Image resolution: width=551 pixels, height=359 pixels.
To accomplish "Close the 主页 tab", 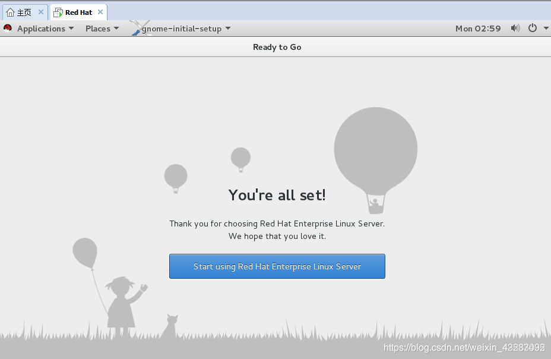I will [41, 12].
